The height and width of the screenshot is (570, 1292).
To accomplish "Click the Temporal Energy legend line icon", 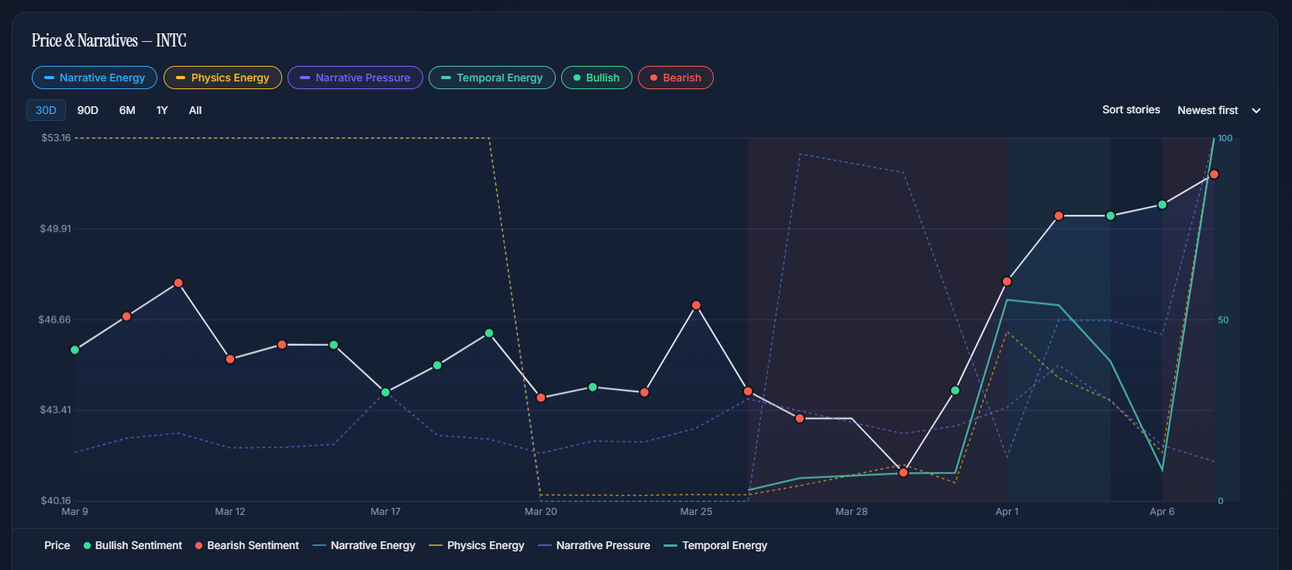I will click(670, 546).
